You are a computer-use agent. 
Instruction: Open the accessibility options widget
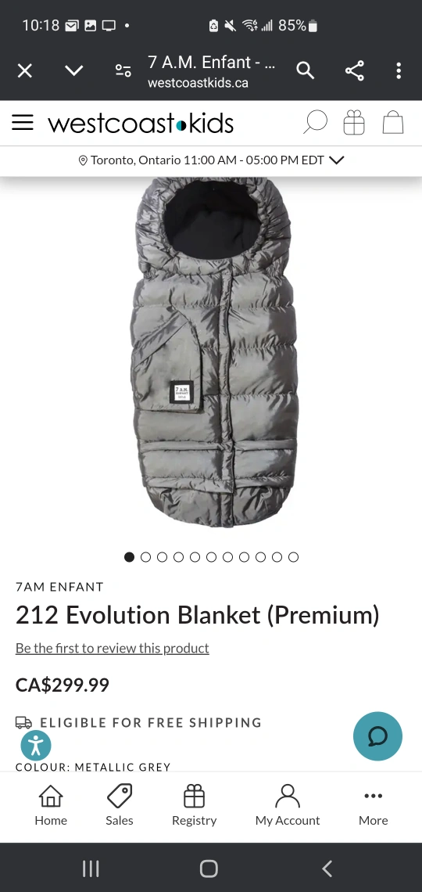tap(36, 745)
